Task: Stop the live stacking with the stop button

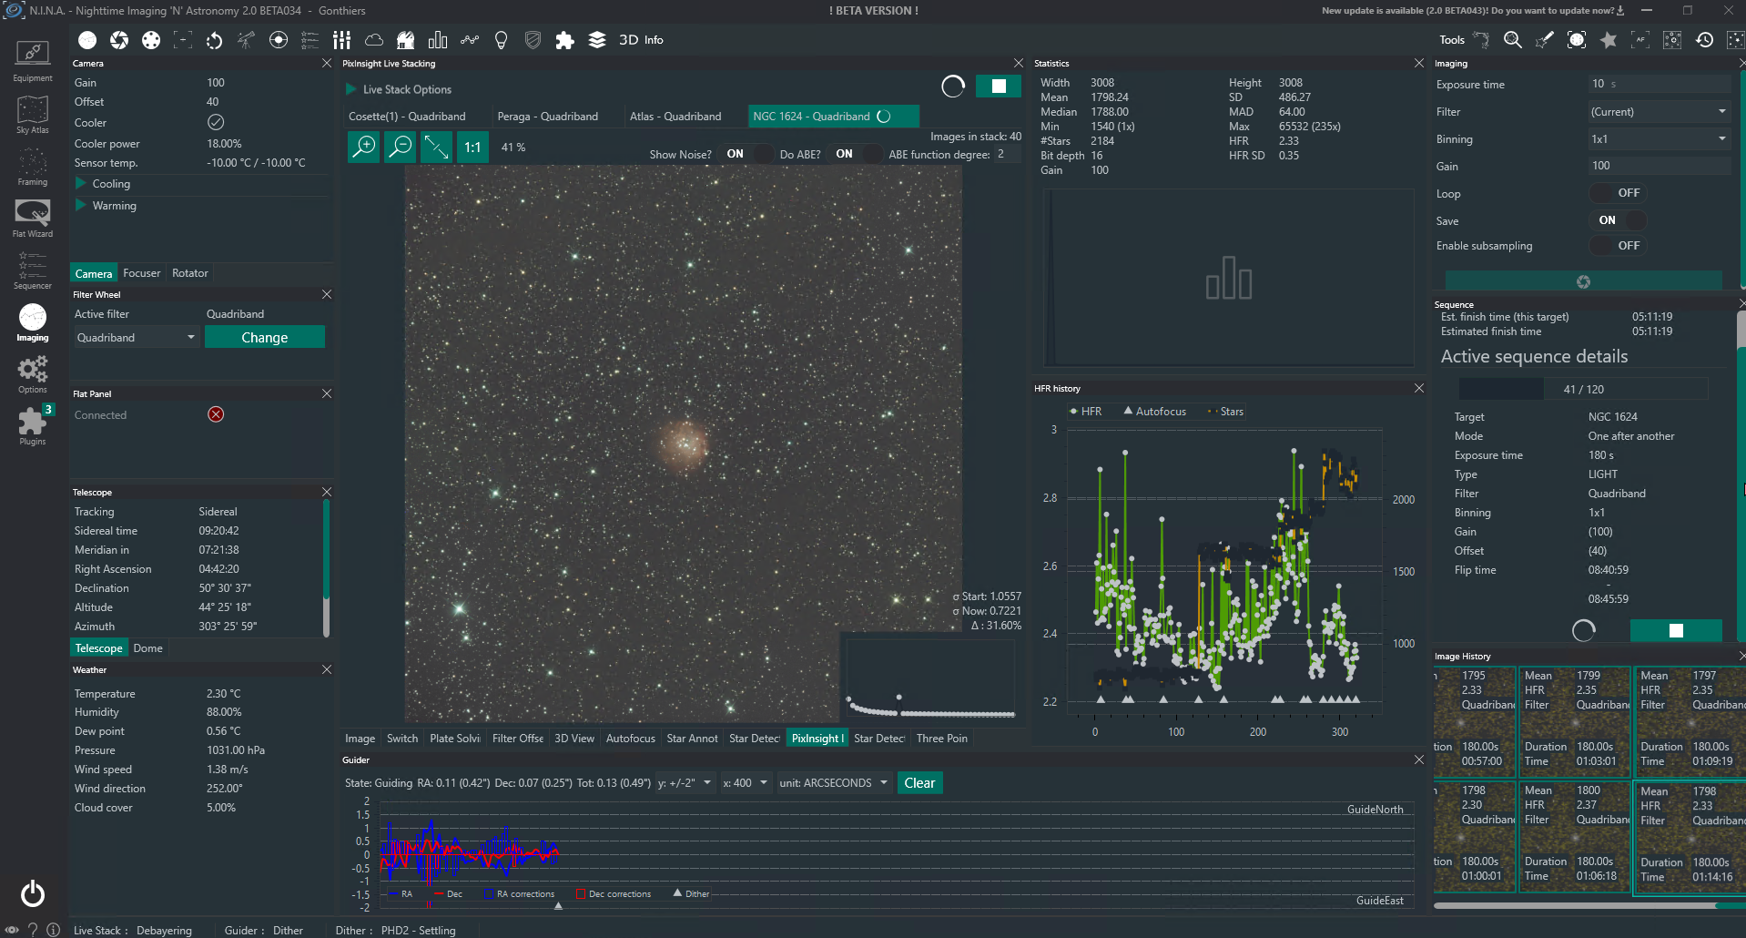Action: tap(998, 87)
